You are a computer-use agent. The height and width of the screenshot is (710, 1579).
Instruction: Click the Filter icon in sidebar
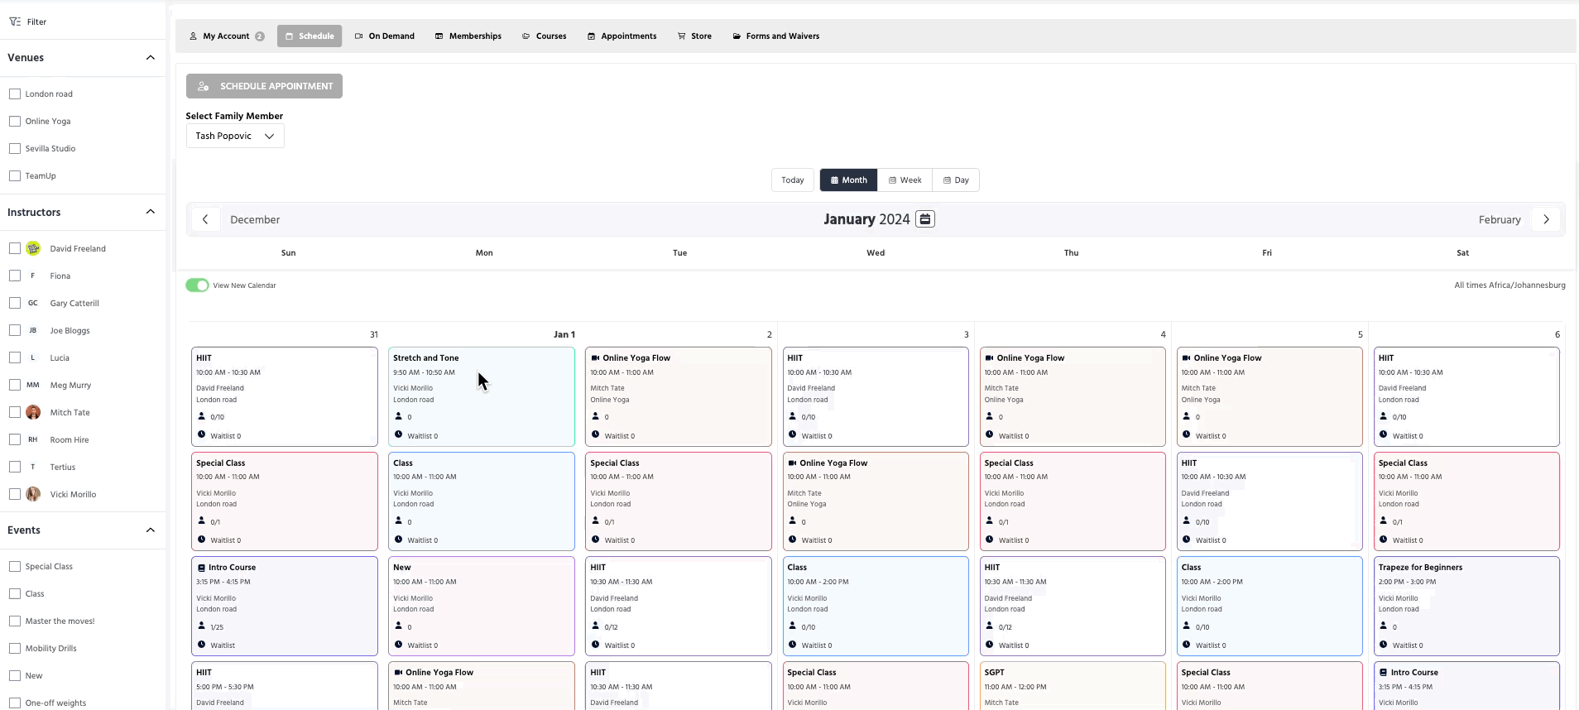click(15, 22)
